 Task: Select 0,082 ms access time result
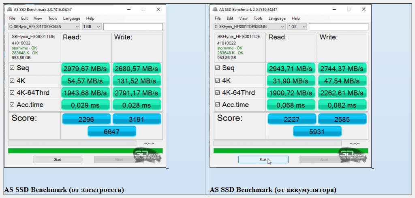(342, 105)
